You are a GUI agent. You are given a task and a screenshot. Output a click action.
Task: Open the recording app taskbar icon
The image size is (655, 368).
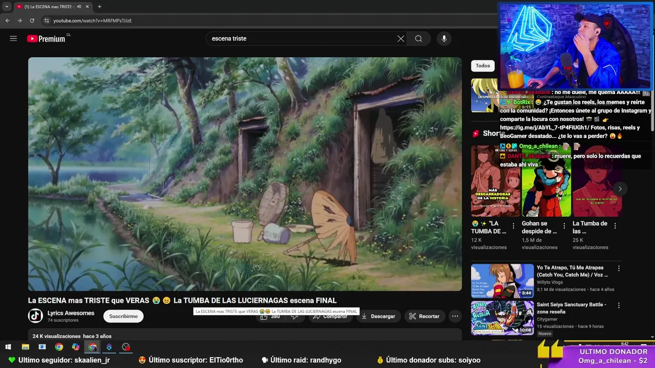(x=126, y=347)
